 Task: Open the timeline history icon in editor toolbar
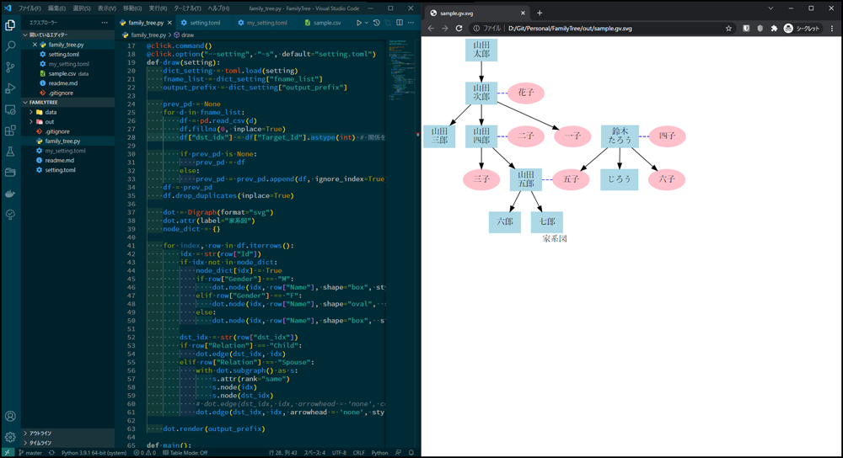tap(376, 23)
